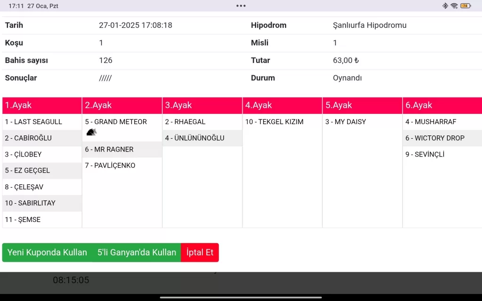
Task: Cancel the coupon with İptal Et
Action: 200,253
